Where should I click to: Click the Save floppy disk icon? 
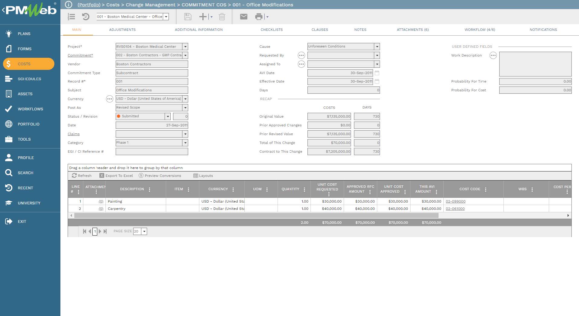point(188,17)
